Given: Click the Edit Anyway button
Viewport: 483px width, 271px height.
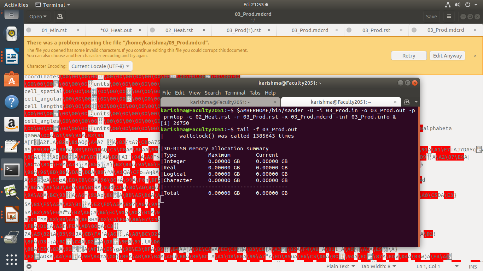Looking at the screenshot, I should coord(447,56).
